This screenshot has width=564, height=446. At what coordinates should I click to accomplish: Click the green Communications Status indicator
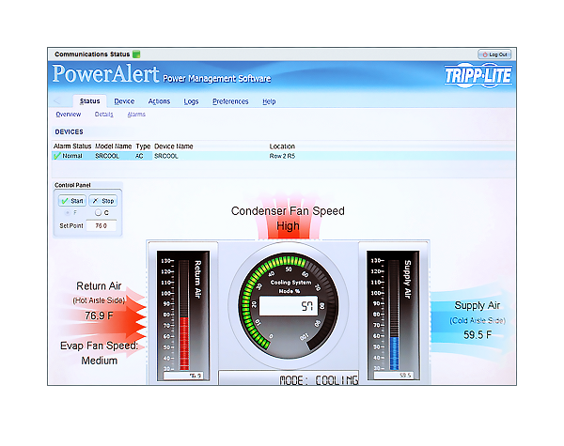click(135, 54)
